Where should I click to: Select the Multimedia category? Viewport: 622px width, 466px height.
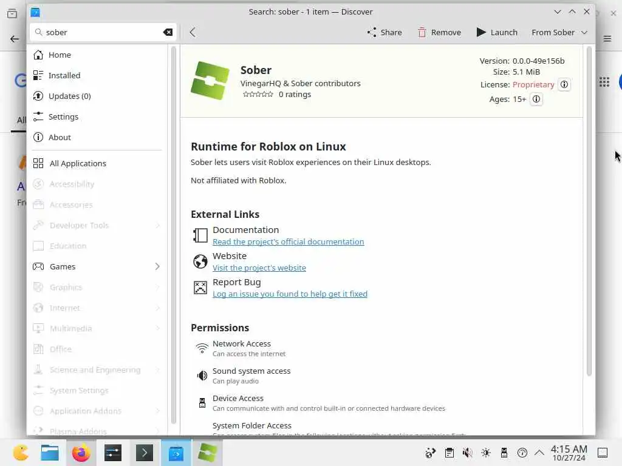pos(97,328)
